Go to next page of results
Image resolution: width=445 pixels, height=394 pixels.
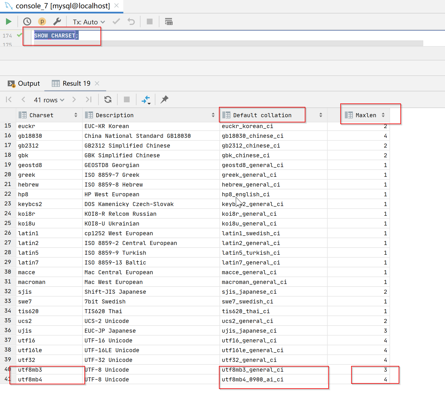(74, 99)
